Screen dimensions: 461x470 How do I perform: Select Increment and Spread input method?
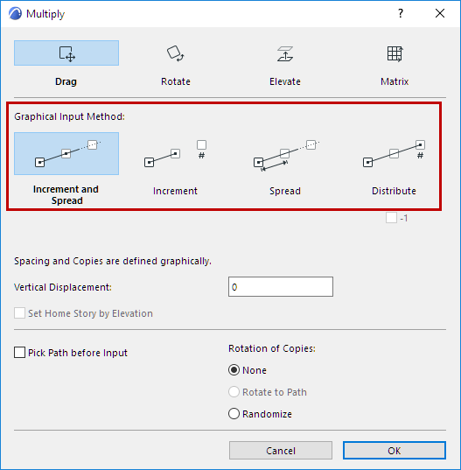pos(66,153)
